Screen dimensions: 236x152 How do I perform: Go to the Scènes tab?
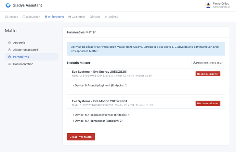(x=112, y=17)
